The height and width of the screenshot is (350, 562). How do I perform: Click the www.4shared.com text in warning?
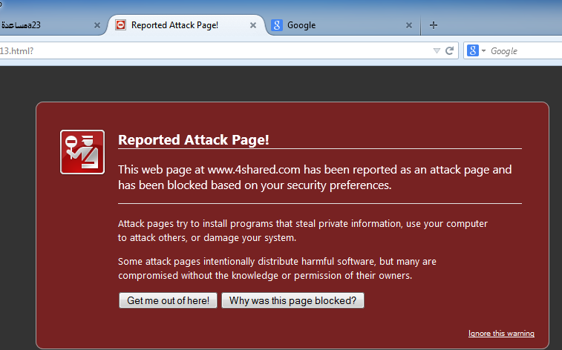(x=254, y=169)
